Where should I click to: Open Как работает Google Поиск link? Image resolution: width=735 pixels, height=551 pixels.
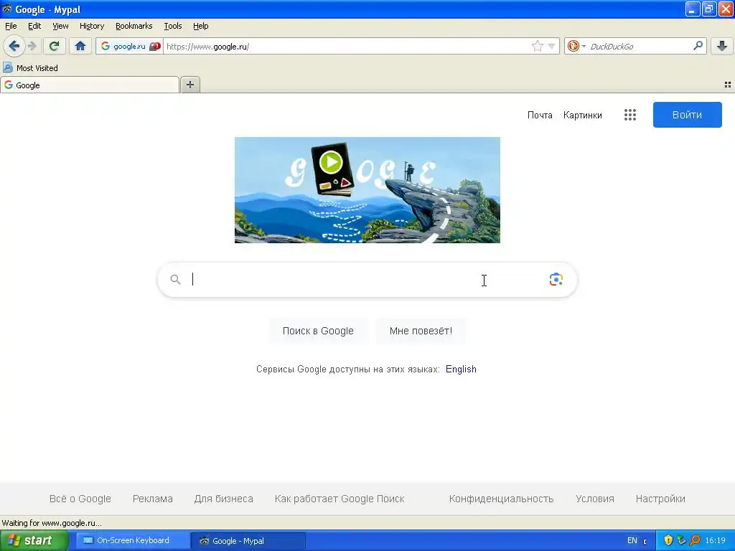point(340,499)
